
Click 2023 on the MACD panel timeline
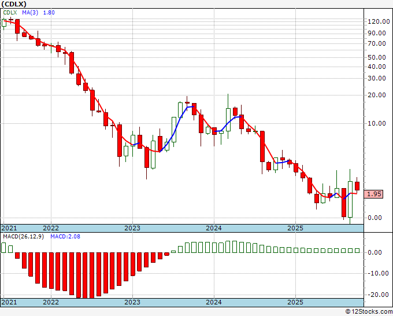(x=132, y=302)
